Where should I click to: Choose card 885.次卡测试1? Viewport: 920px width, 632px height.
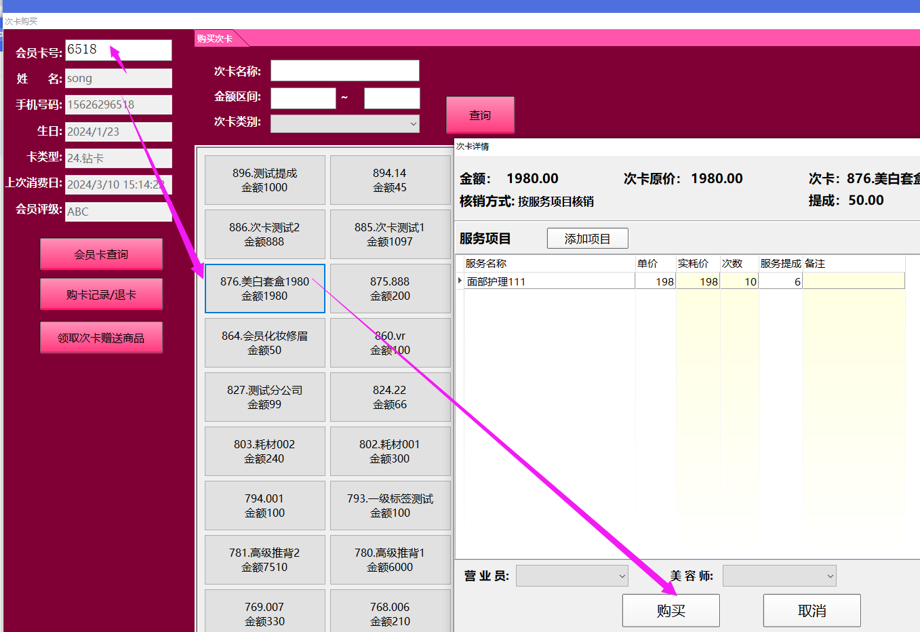click(x=390, y=235)
